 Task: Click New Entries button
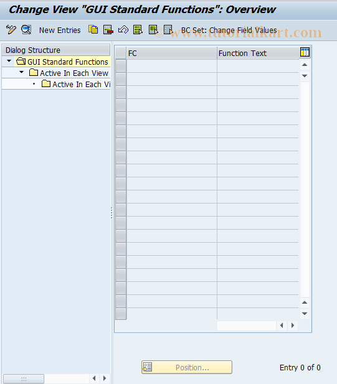tap(60, 30)
